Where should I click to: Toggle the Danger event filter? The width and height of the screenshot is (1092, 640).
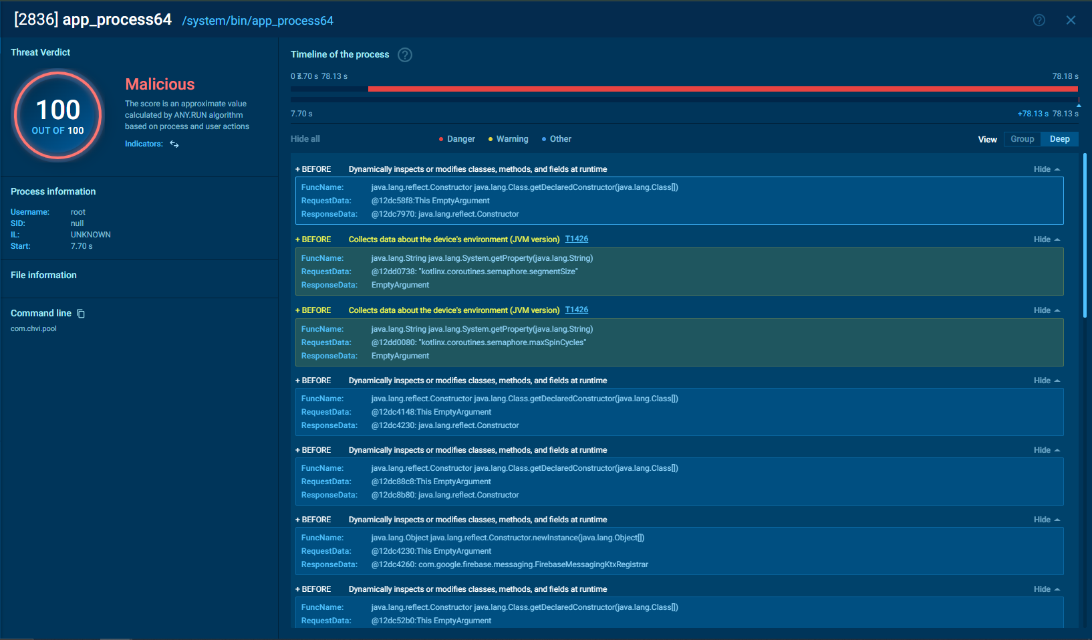(457, 139)
